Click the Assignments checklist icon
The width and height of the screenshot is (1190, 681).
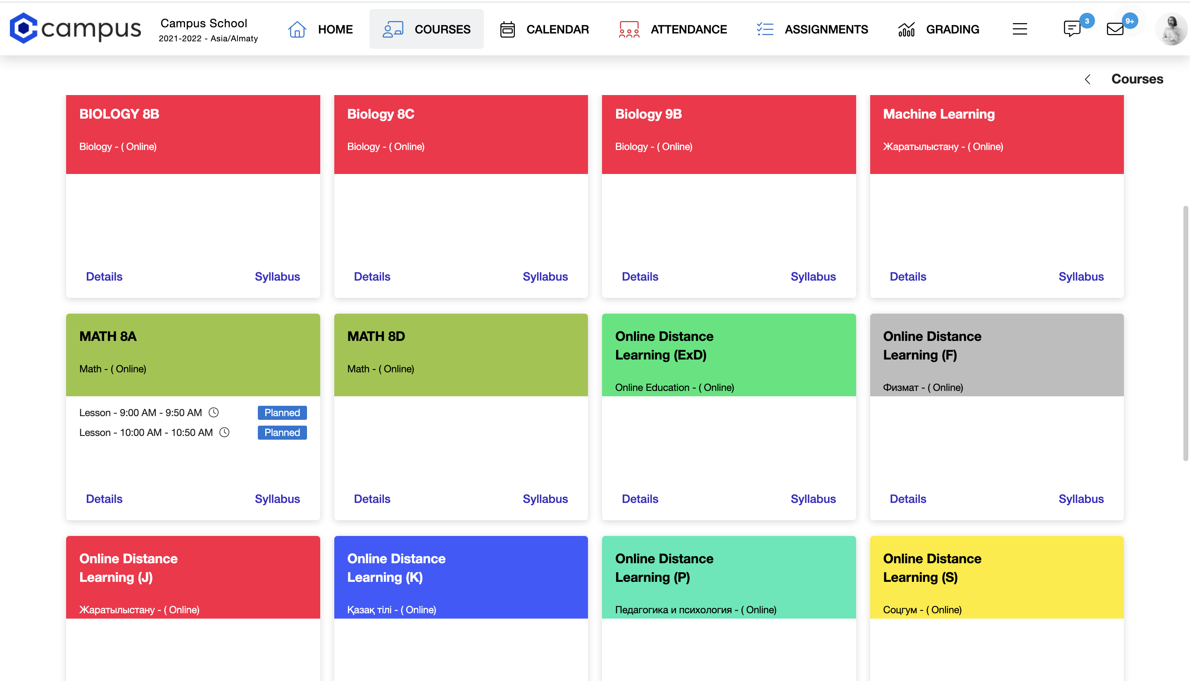[x=765, y=29]
